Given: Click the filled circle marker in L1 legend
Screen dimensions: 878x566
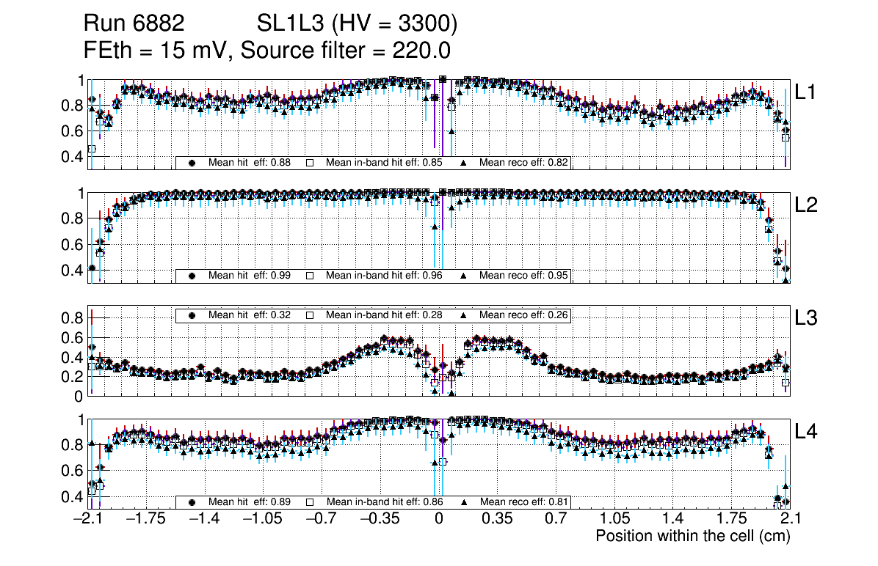Looking at the screenshot, I should coord(192,163).
